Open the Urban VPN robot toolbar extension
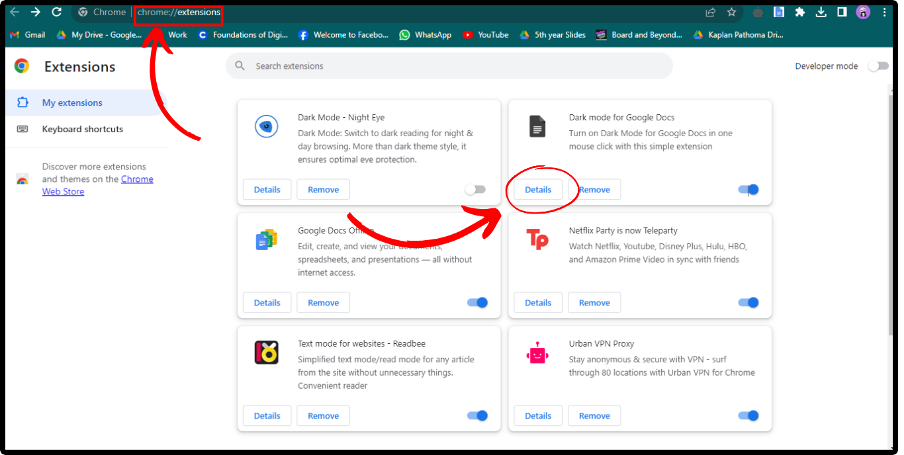Screen dimensions: 904x455 click(x=758, y=12)
